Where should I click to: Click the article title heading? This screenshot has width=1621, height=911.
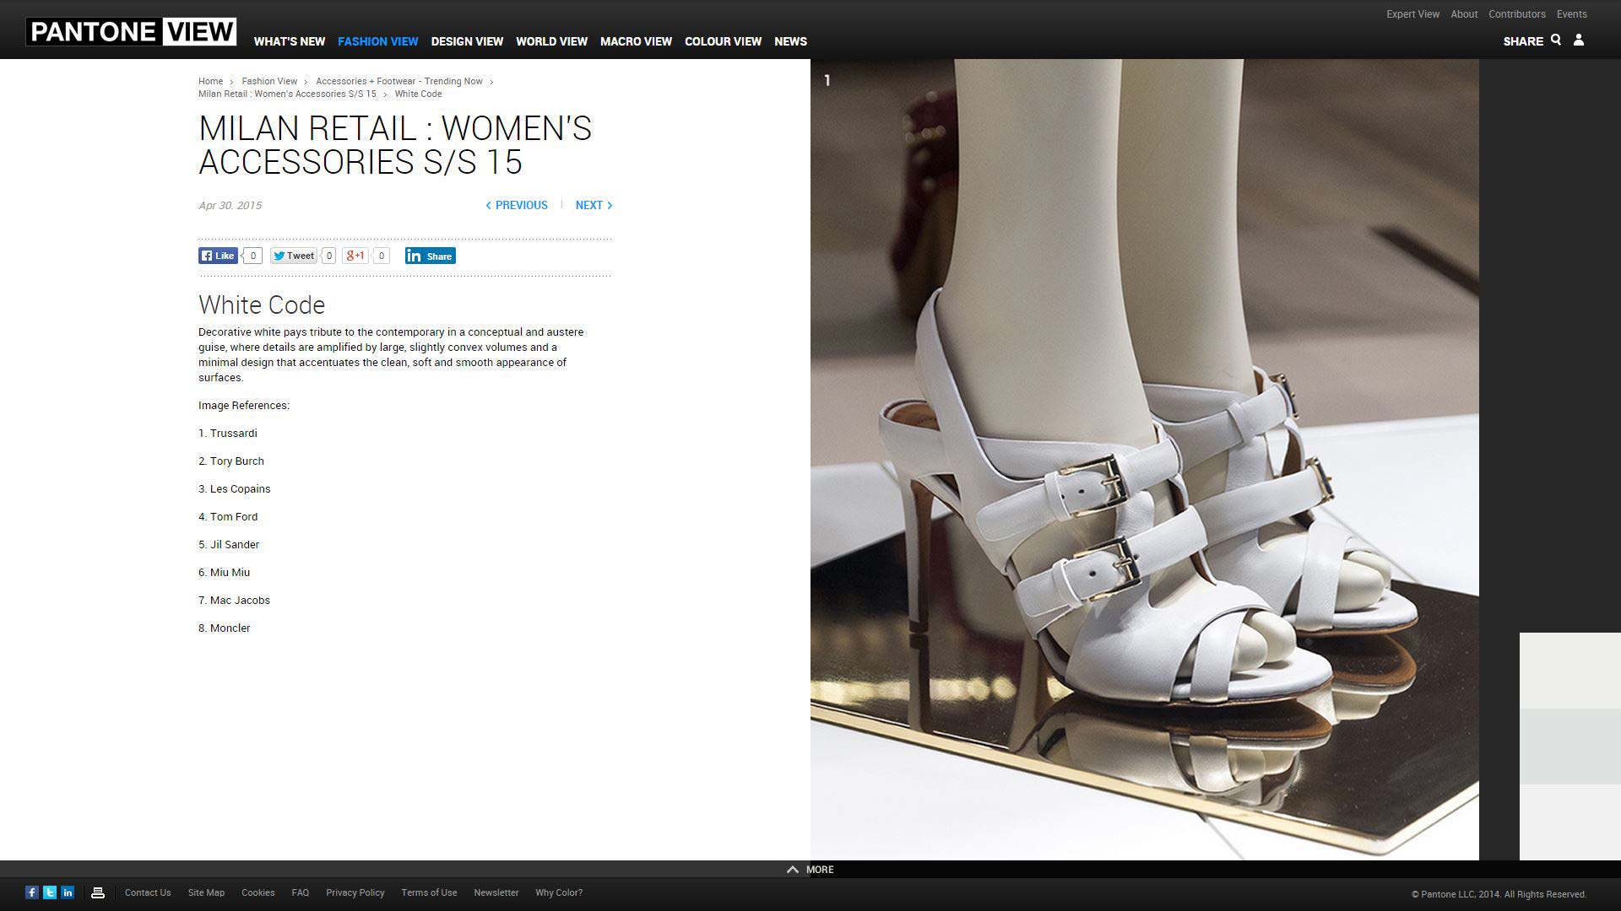(x=395, y=145)
